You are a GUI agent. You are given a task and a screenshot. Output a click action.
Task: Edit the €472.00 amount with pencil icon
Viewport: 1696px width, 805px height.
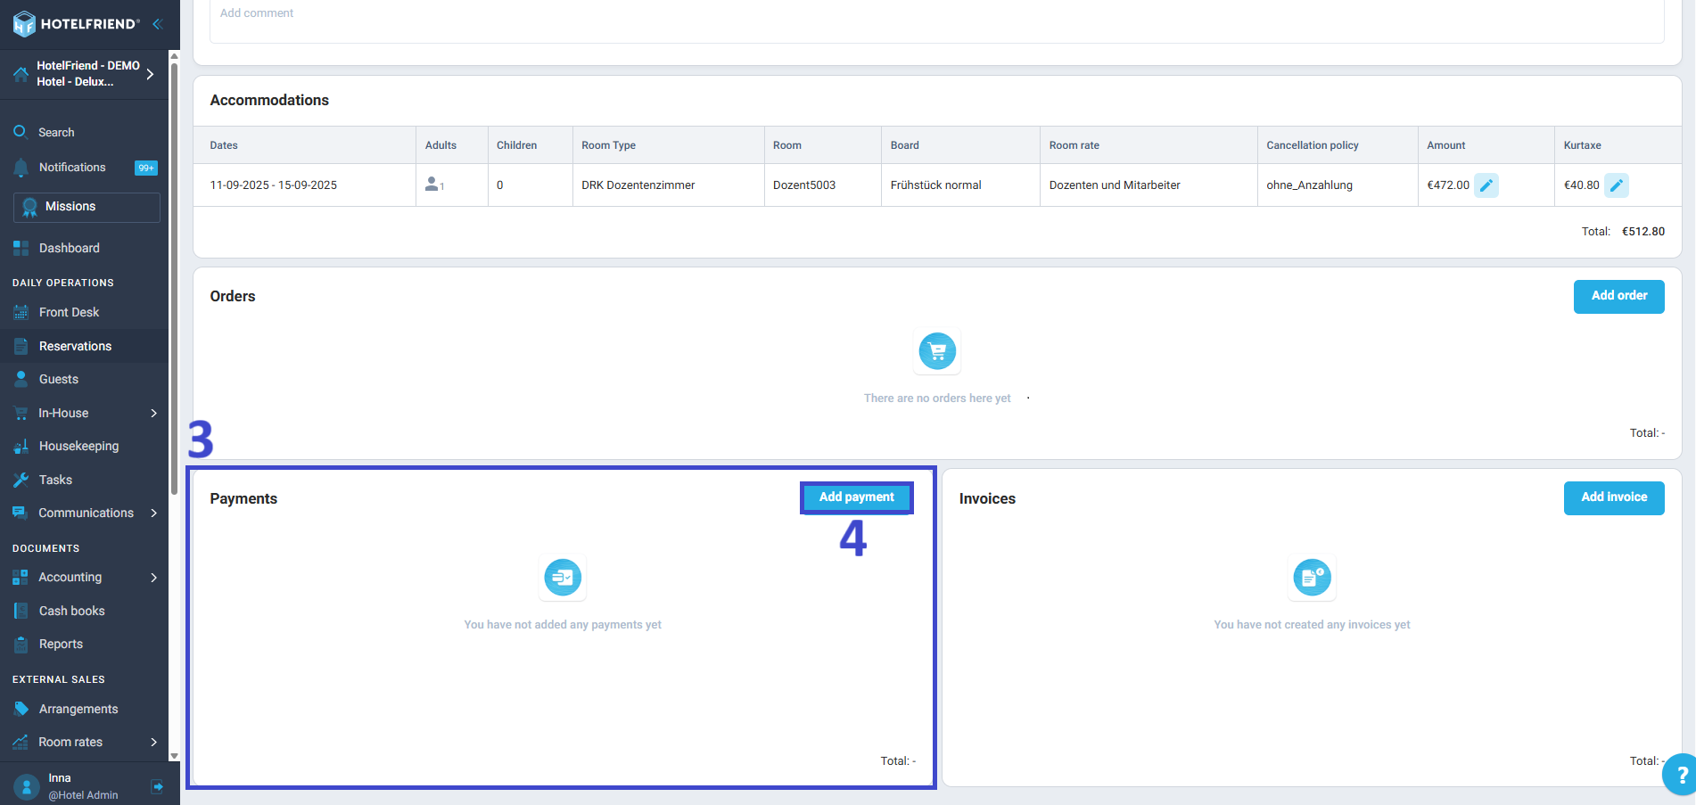tap(1486, 185)
